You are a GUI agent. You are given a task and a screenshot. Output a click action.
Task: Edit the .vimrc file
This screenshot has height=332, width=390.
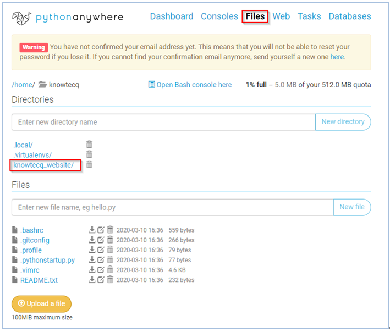click(101, 270)
